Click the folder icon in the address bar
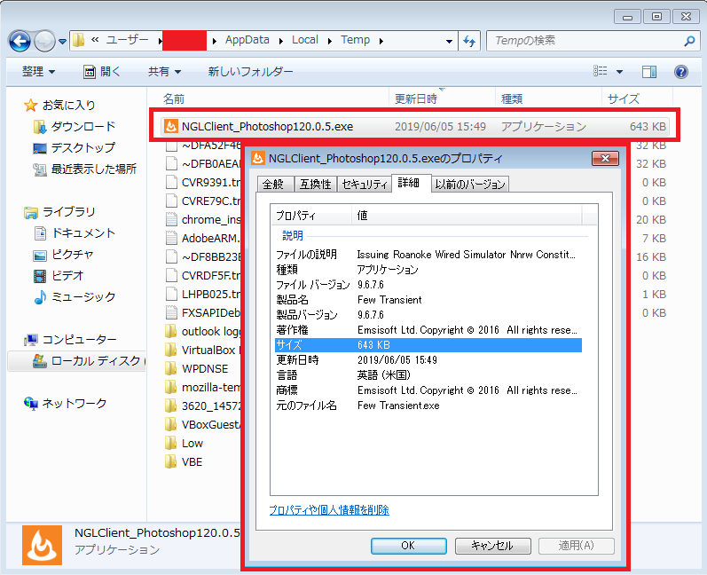The height and width of the screenshot is (575, 707). point(78,40)
